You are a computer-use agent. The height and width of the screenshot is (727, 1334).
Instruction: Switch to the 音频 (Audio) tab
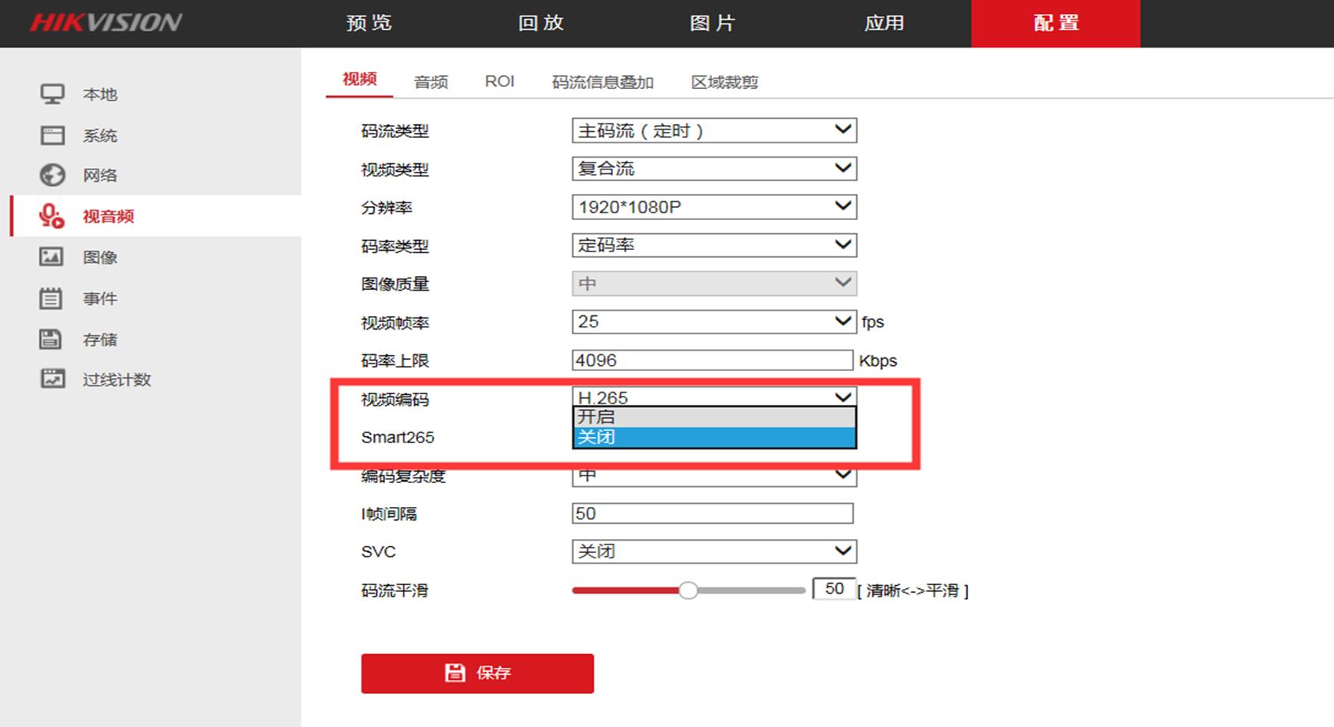tap(430, 82)
